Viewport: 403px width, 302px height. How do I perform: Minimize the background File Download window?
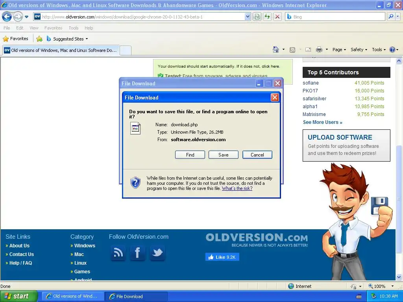tap(259, 83)
